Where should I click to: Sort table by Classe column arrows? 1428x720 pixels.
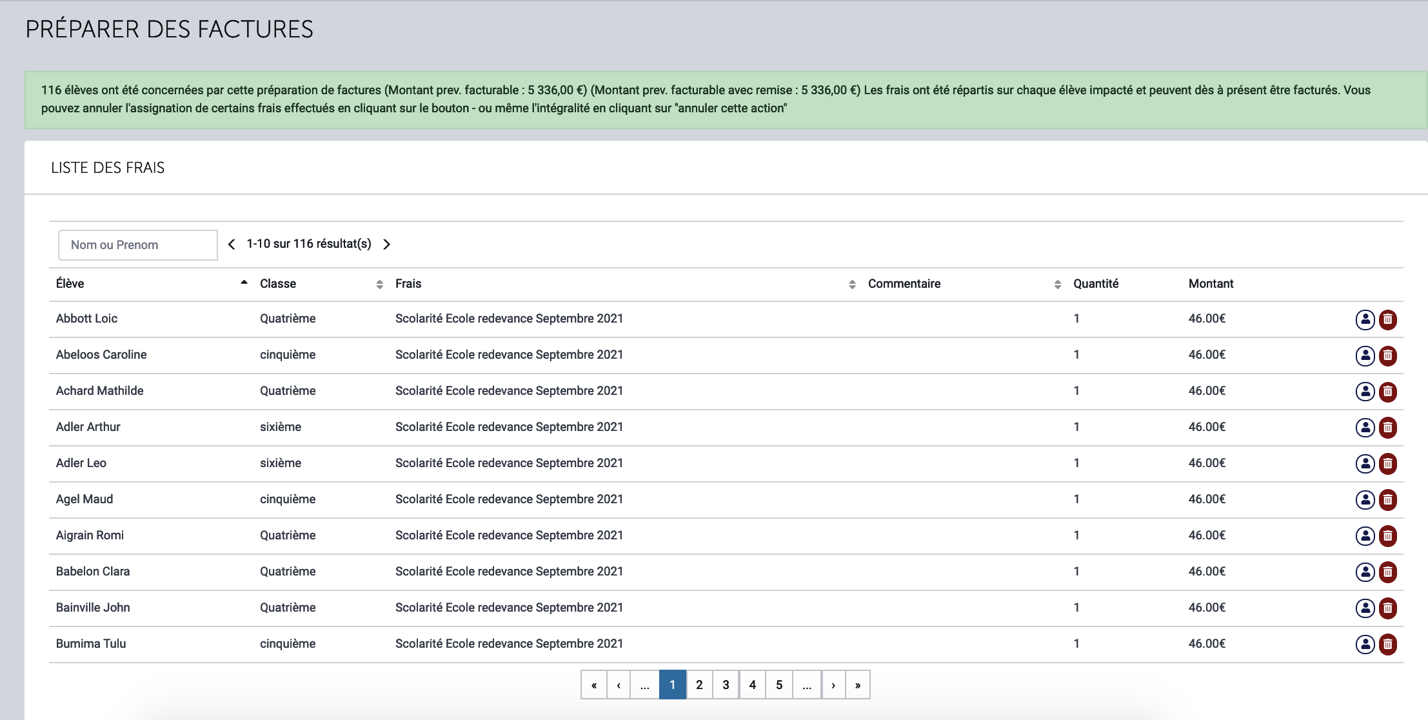coord(379,285)
